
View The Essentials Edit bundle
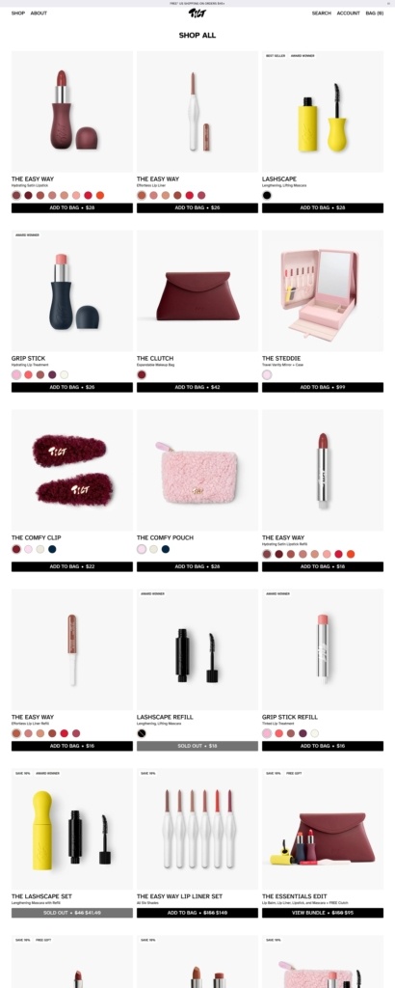[x=323, y=913]
